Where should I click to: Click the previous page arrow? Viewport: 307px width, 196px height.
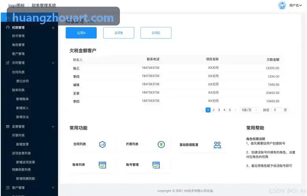(x=202, y=110)
